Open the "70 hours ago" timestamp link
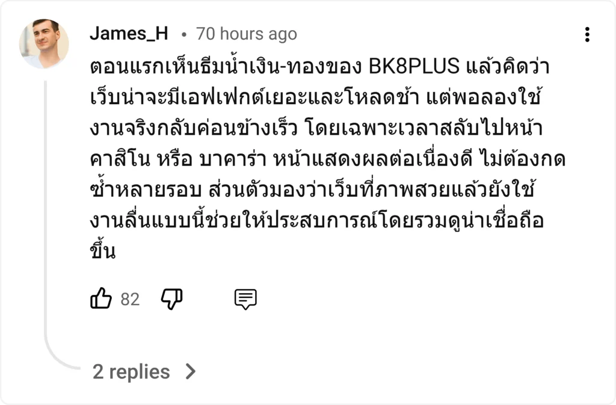The width and height of the screenshot is (616, 405). coord(246,34)
